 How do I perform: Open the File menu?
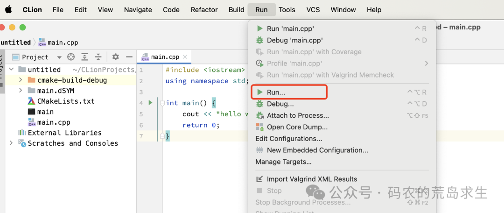tap(58, 10)
